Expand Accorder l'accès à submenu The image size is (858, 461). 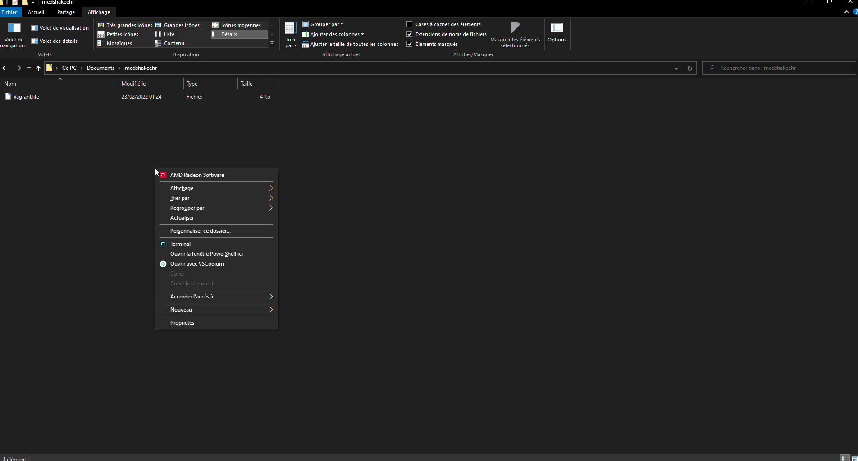216,297
